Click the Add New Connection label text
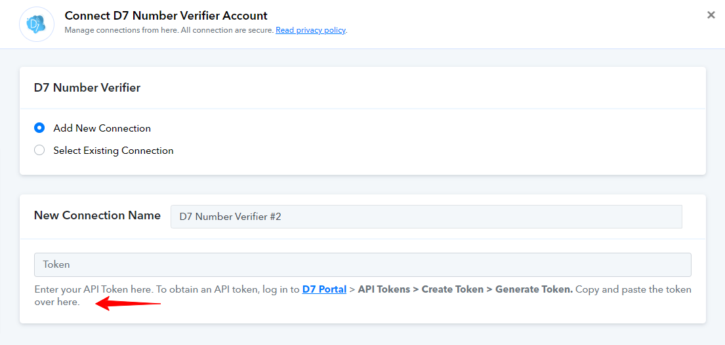This screenshot has width=725, height=345. click(102, 128)
